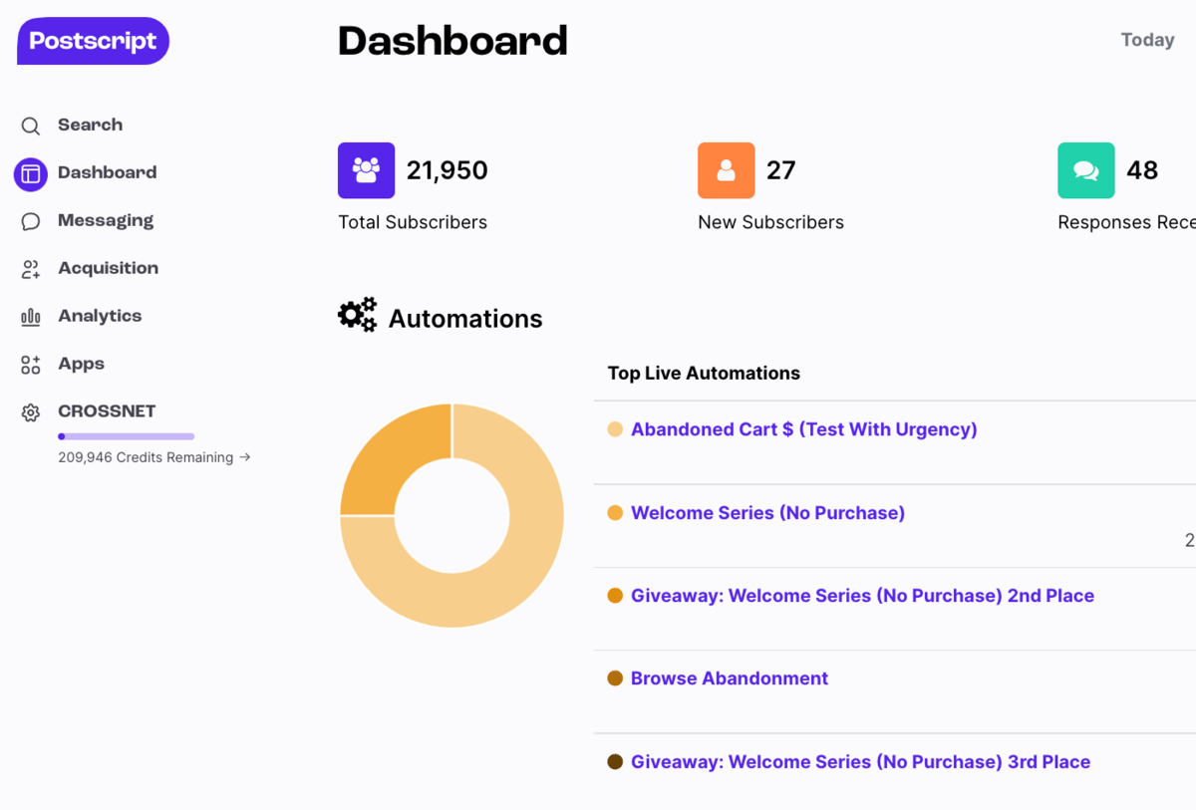Click the Apps grid icon

31,365
